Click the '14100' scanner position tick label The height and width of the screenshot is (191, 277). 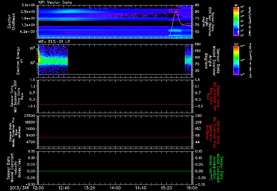point(30,129)
